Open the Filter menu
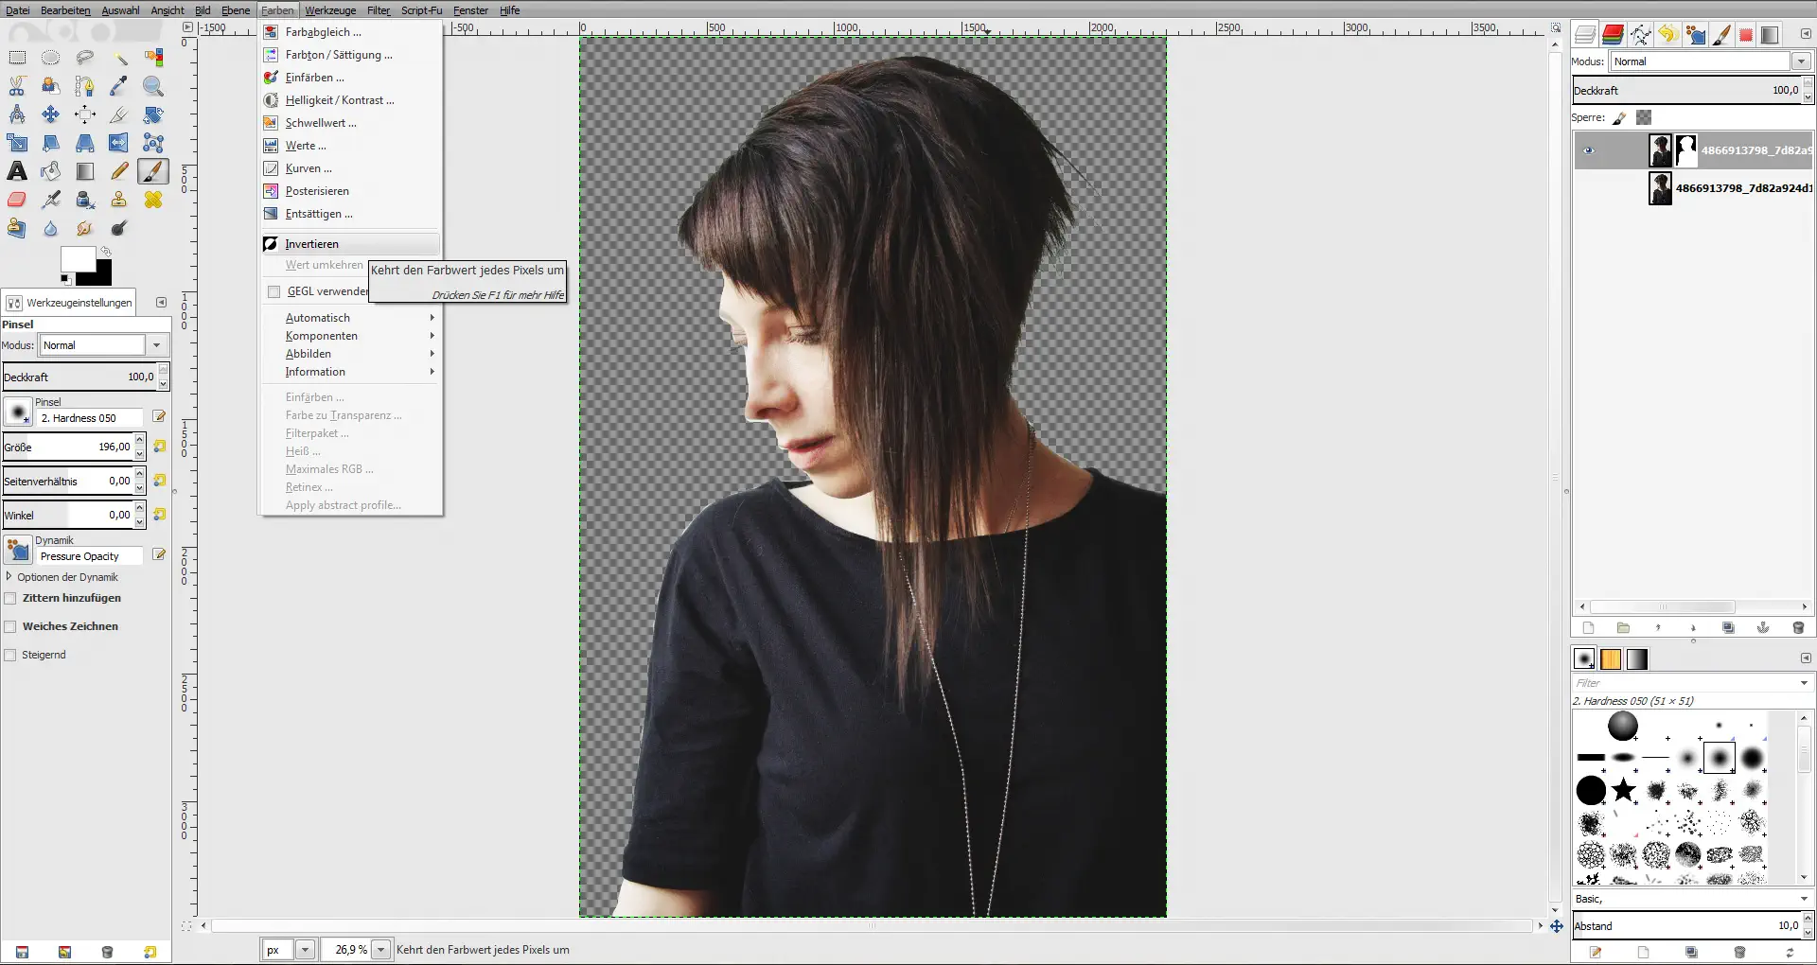The width and height of the screenshot is (1817, 965). 378,10
